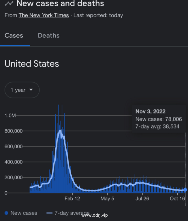Open The New York Times source link
The height and width of the screenshot is (221, 188).
pyautogui.click(x=44, y=15)
